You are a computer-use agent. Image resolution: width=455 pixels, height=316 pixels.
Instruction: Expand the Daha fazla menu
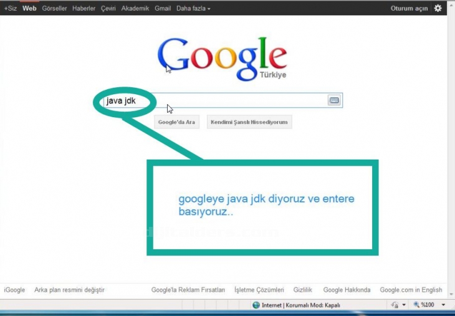pyautogui.click(x=193, y=9)
